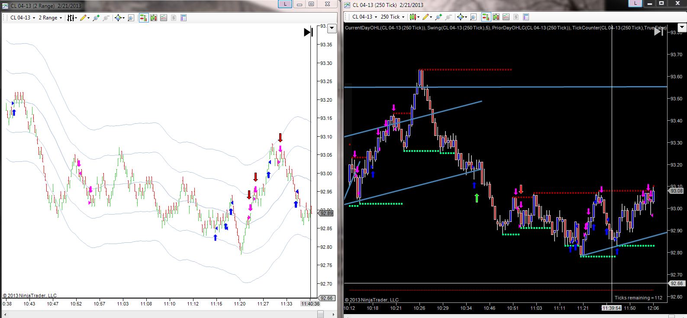This screenshot has width=687, height=318.
Task: Click the 93.70 price label in 250 Tick chart
Action: [x=677, y=54]
